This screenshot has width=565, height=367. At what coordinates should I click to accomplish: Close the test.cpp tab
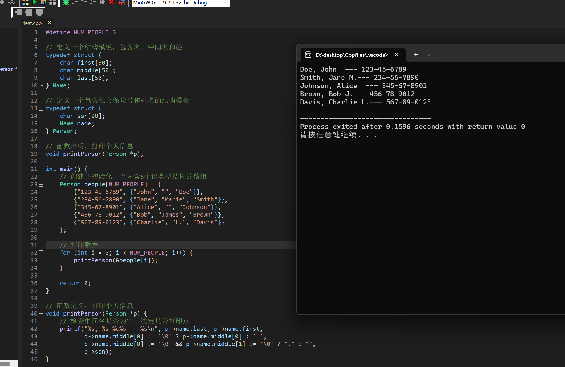pos(49,23)
